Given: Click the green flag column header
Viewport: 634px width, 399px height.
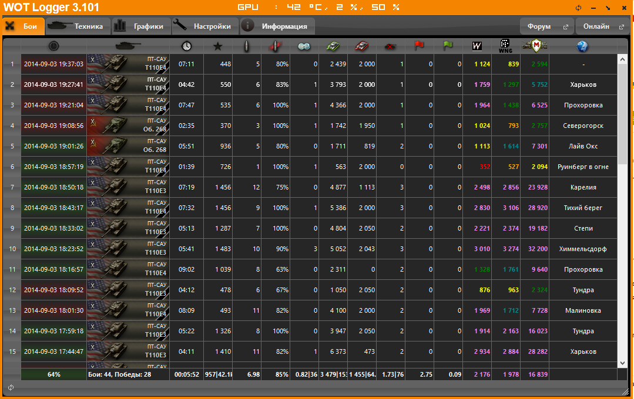Looking at the screenshot, I should (x=448, y=46).
